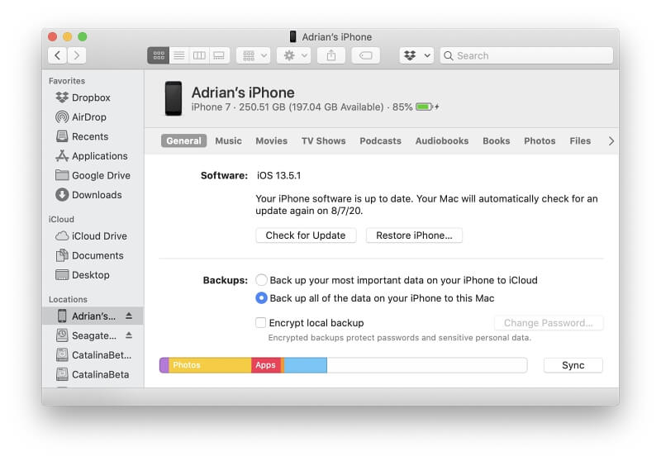Viewport: 661px width, 461px height.
Task: Open the Photos tab
Action: [540, 141]
